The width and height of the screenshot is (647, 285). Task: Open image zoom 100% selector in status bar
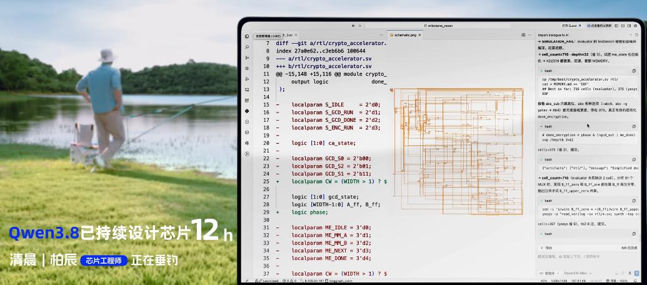[616, 281]
